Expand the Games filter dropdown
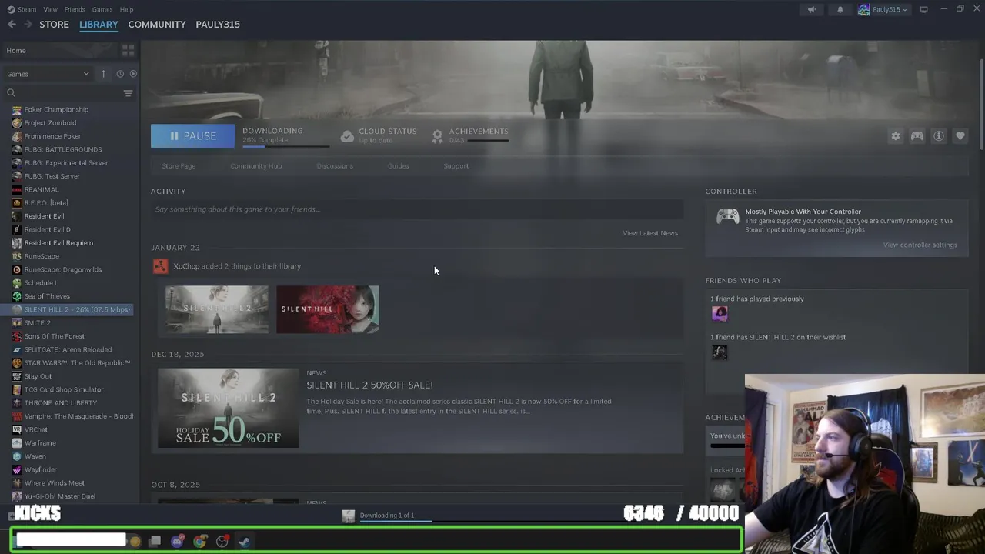Image resolution: width=985 pixels, height=554 pixels. click(x=48, y=74)
